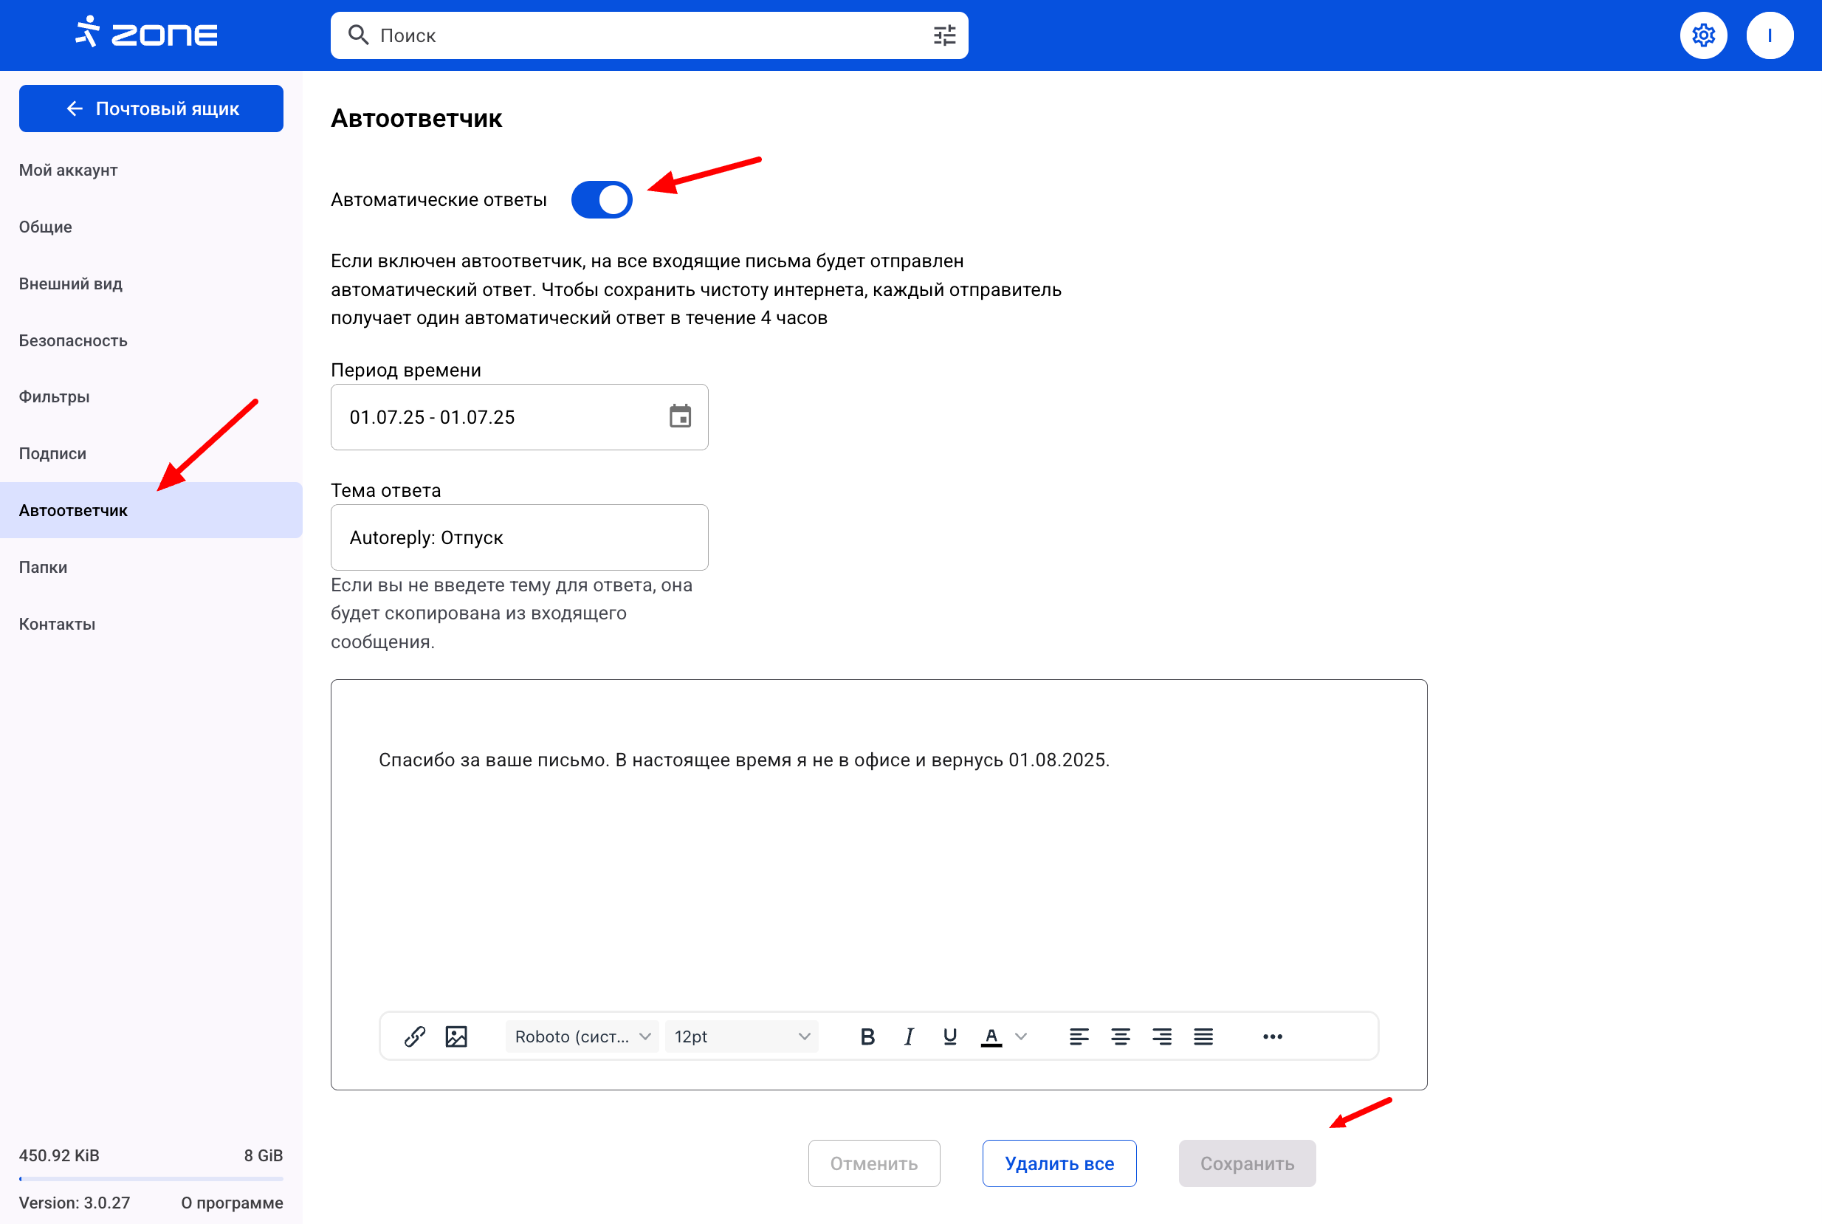Expand the text color chevron

[x=1021, y=1036]
